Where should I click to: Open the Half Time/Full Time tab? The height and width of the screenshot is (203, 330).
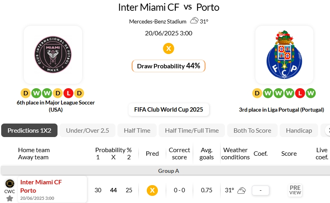(192, 130)
